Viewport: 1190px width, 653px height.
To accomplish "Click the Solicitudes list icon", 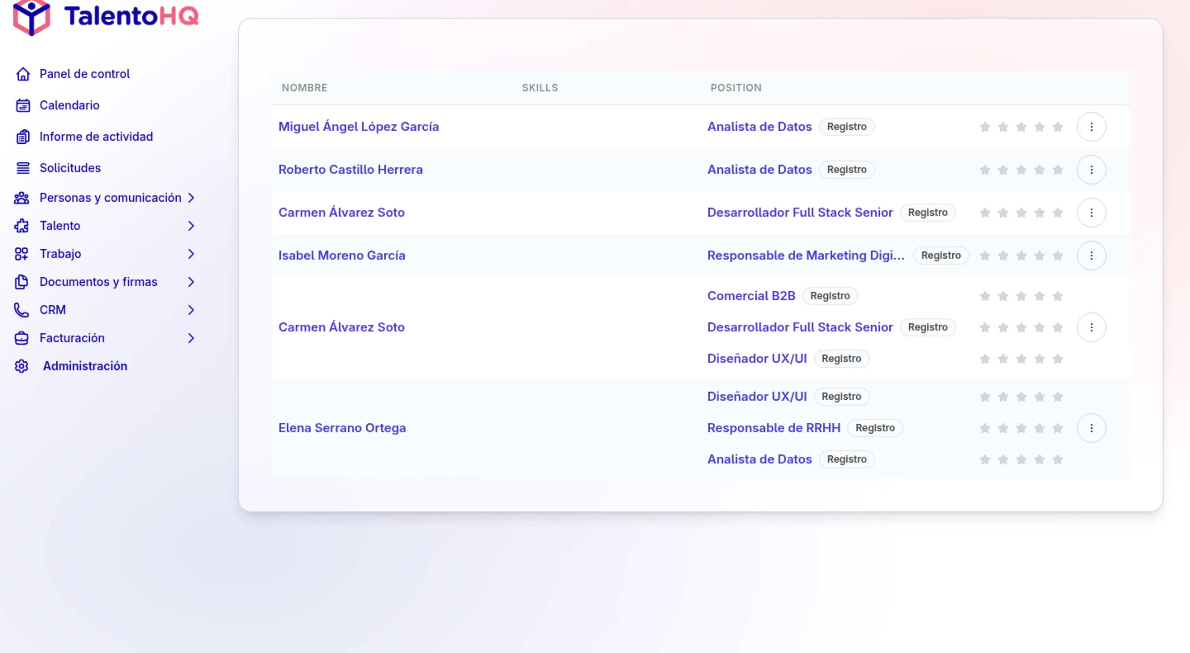I will coord(23,168).
